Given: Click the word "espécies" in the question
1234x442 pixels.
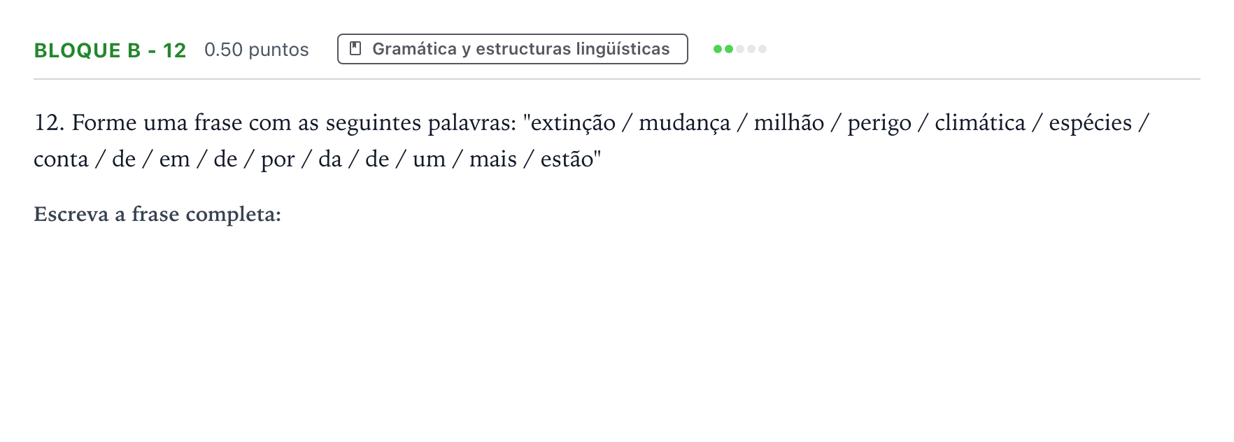Looking at the screenshot, I should tap(1090, 124).
